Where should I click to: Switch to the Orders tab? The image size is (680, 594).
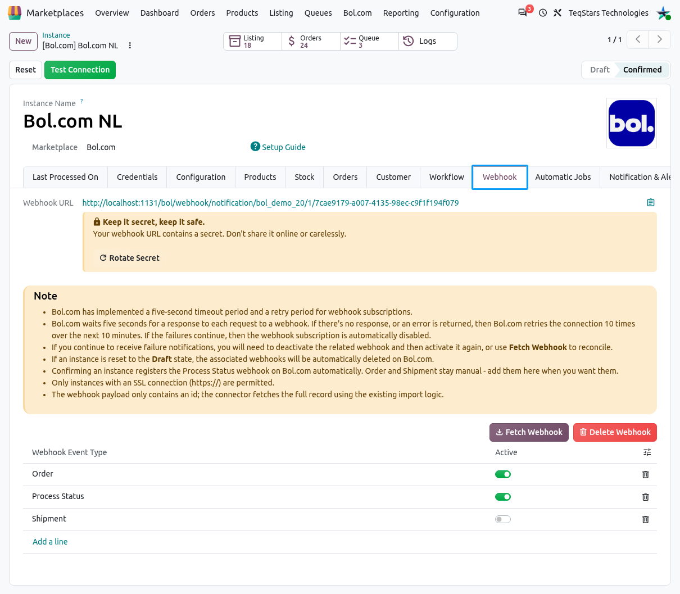coord(345,177)
